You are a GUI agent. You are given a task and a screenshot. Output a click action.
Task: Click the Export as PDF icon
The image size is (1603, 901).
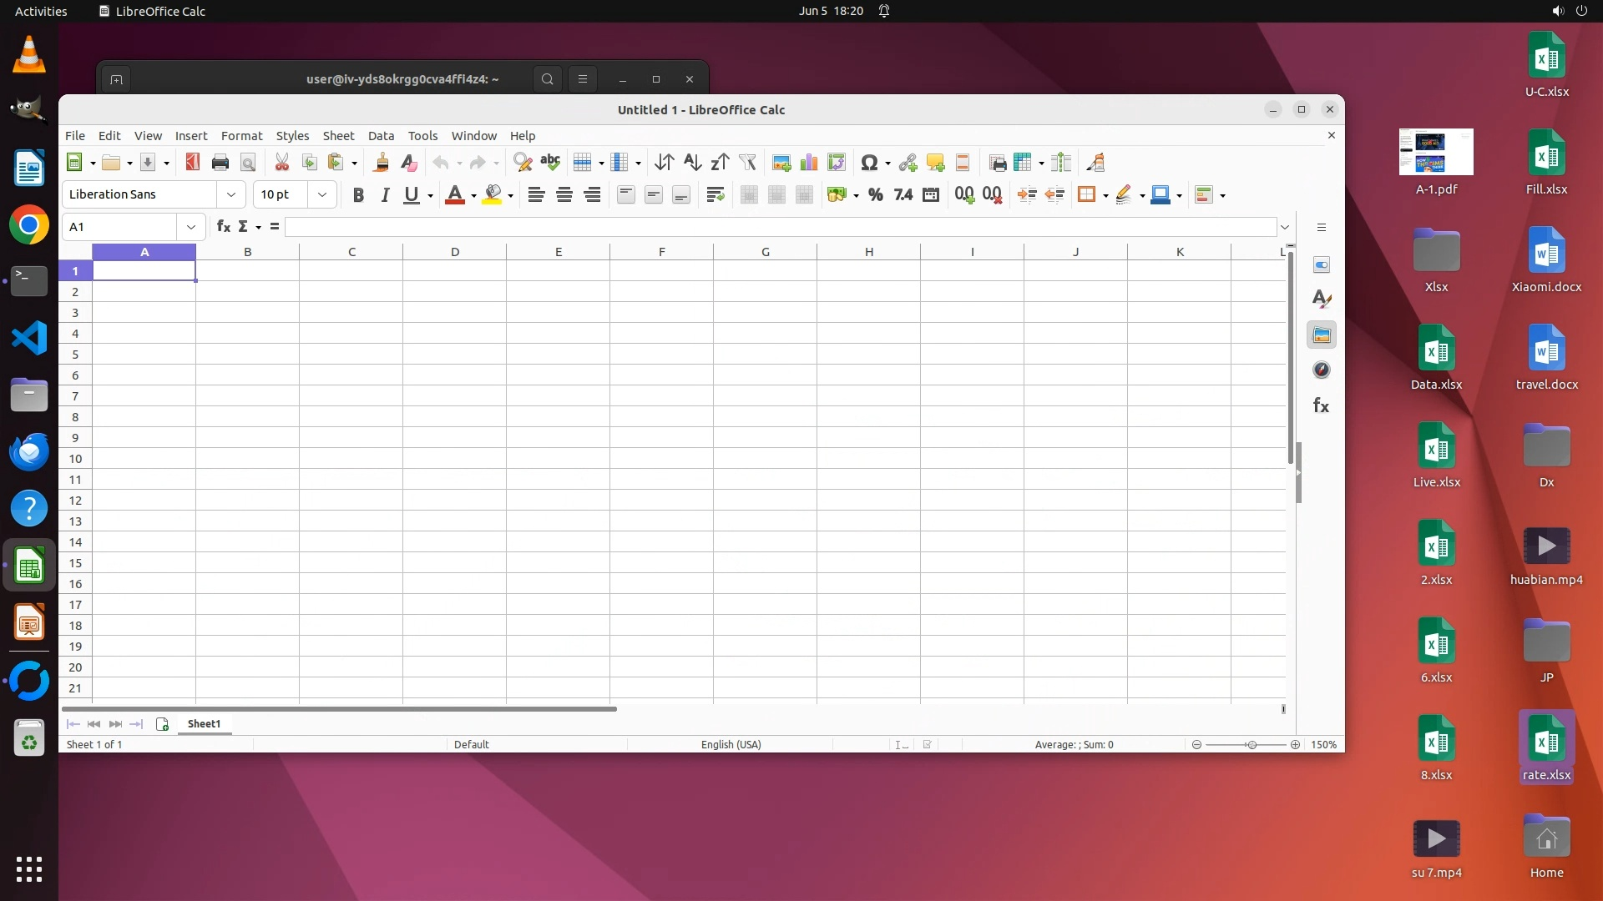pyautogui.click(x=193, y=163)
